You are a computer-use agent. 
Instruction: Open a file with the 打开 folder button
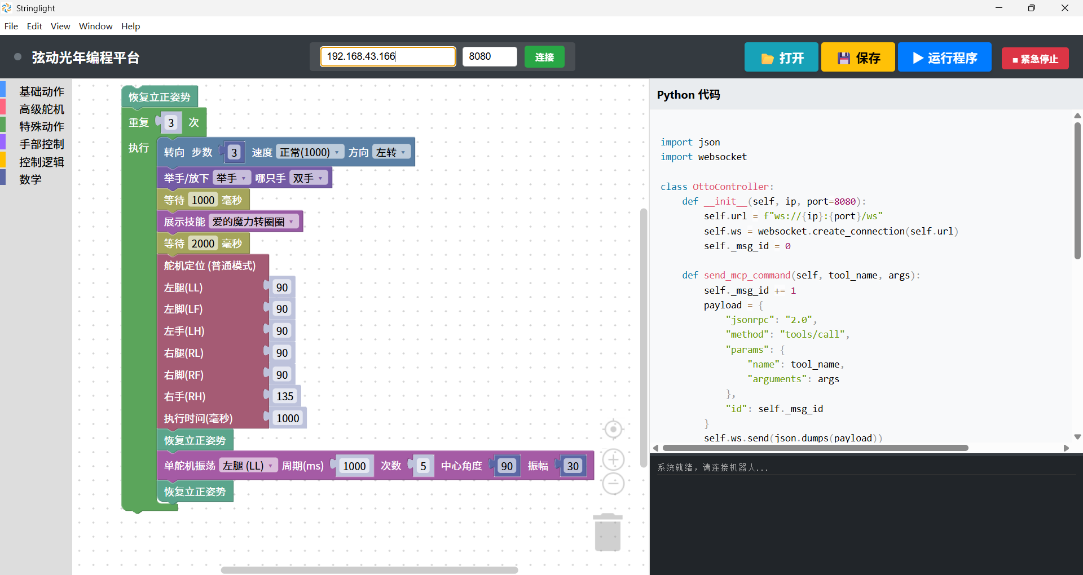[x=781, y=57]
